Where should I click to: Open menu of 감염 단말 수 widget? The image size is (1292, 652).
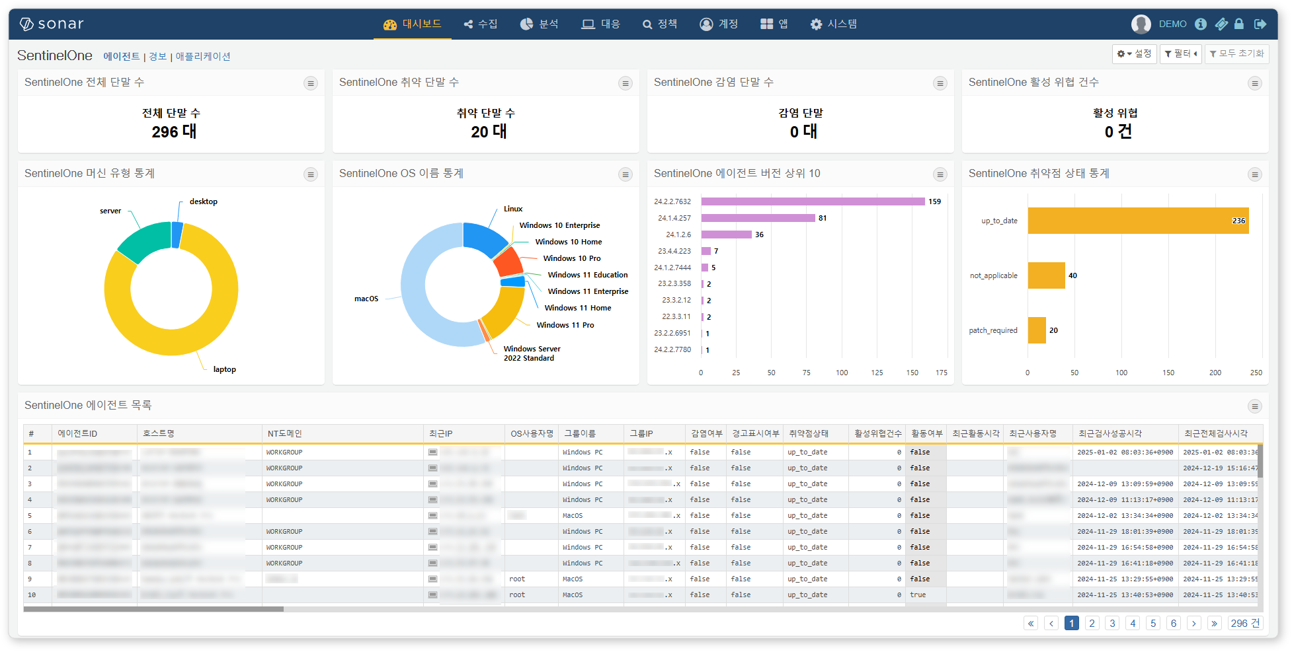click(x=940, y=83)
